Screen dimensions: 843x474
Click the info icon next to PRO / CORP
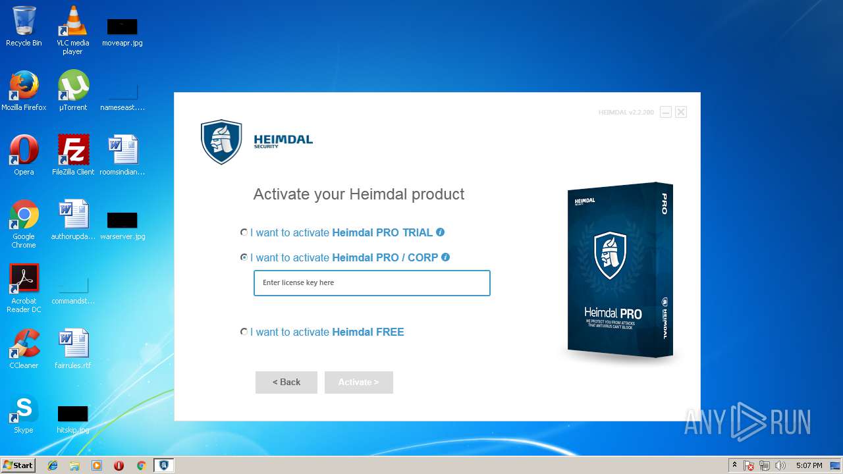pos(445,257)
